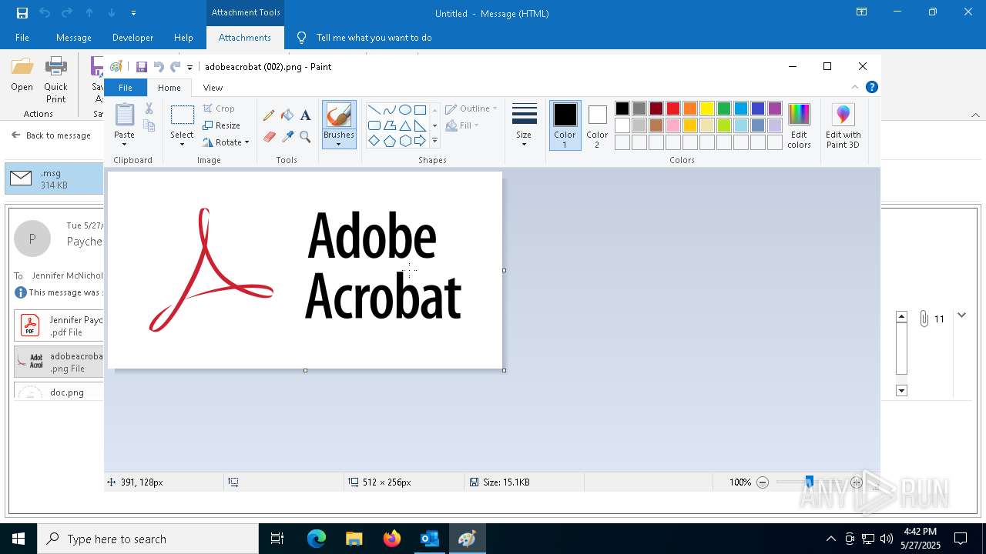
Task: Open Outlook Developer tab
Action: pos(132,38)
